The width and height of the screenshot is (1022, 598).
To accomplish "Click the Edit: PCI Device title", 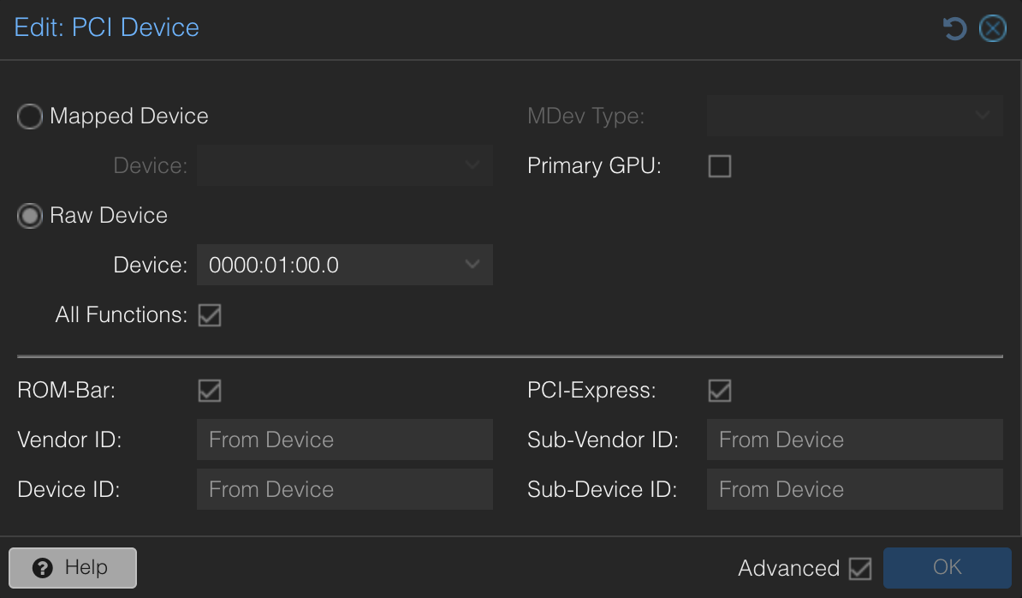I will pos(106,27).
